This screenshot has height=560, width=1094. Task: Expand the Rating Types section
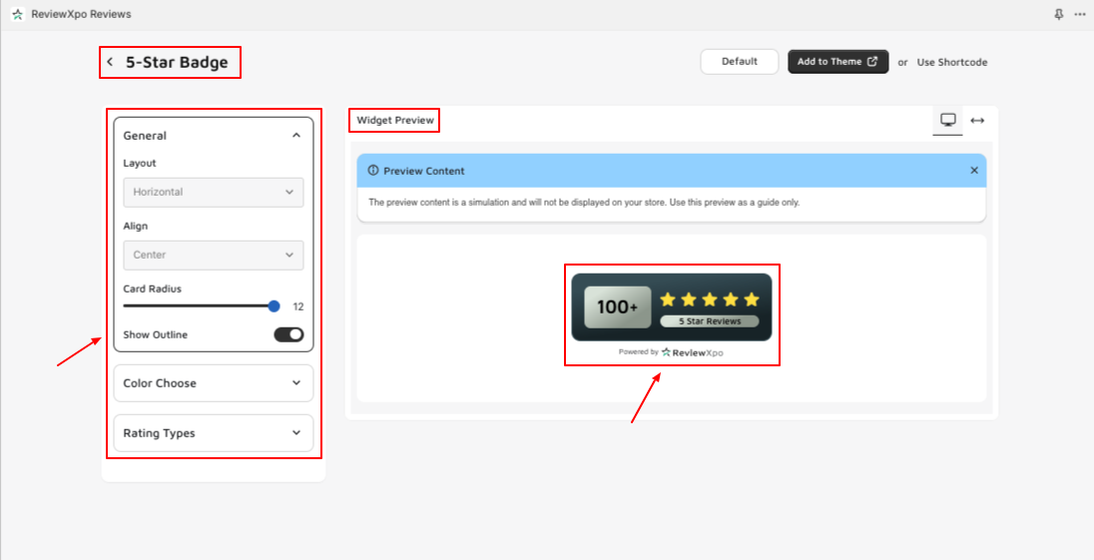tap(214, 433)
